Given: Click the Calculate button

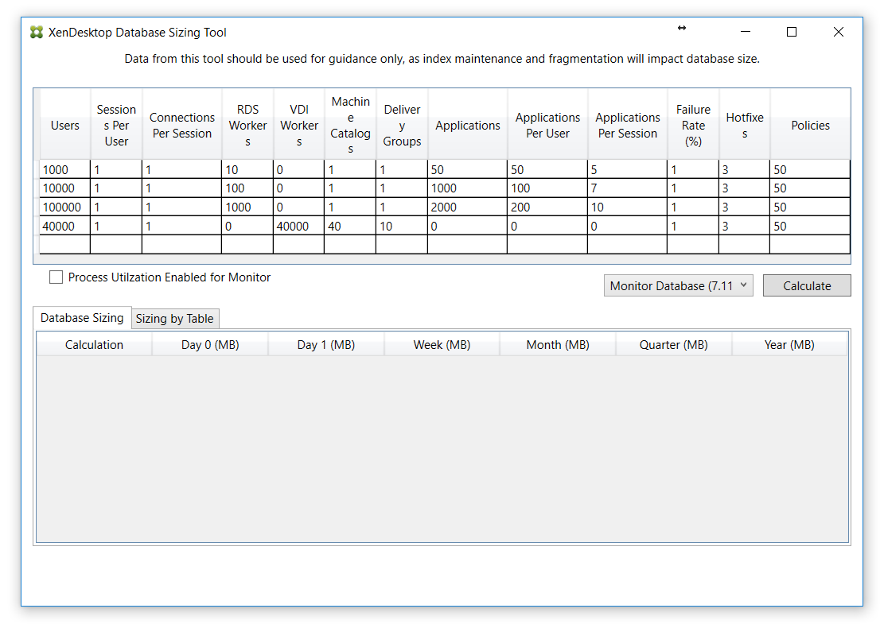Looking at the screenshot, I should 807,285.
